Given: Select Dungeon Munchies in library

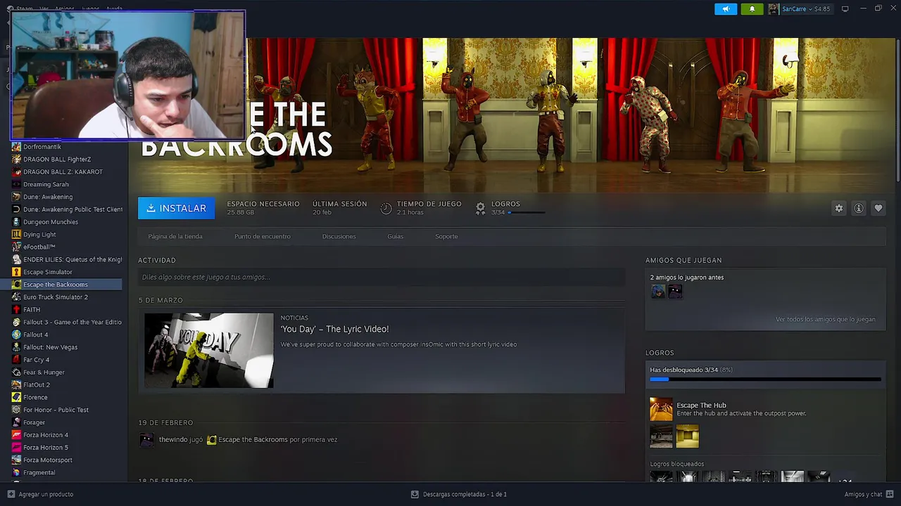Looking at the screenshot, I should pos(51,222).
